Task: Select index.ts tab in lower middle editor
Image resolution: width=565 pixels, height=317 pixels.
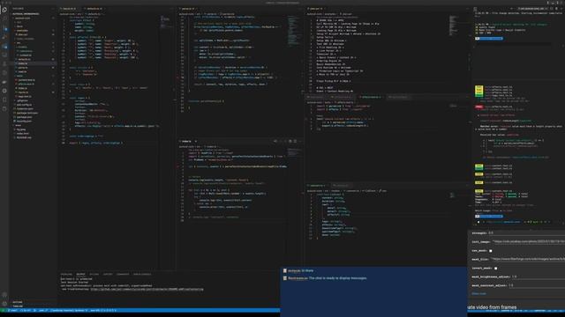Action: point(186,141)
